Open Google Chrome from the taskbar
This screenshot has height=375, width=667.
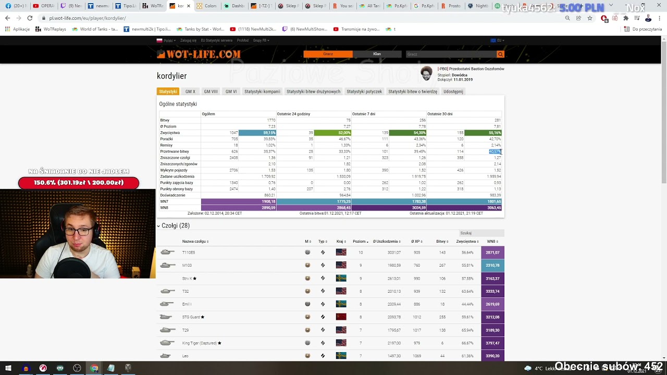coord(94,368)
